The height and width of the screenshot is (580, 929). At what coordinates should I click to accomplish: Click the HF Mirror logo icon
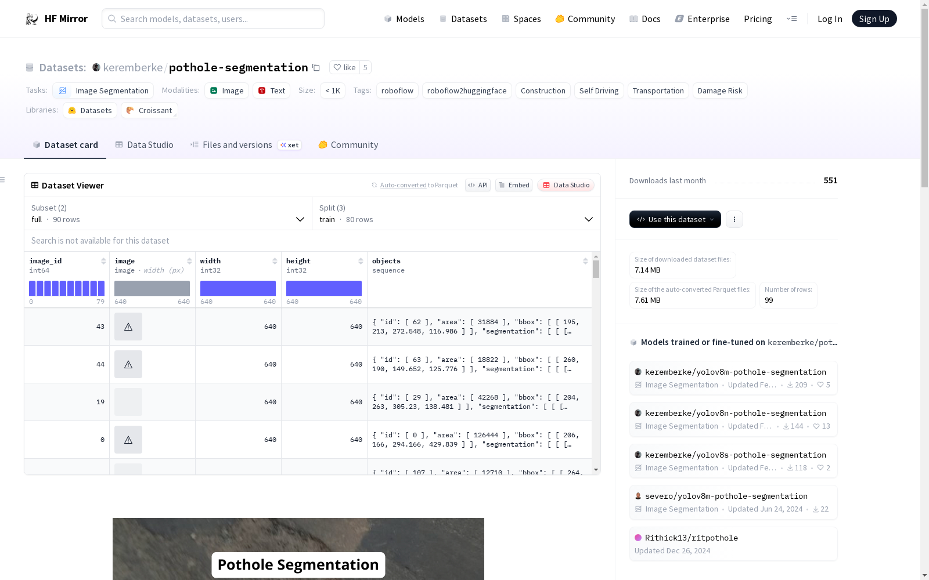pyautogui.click(x=32, y=19)
